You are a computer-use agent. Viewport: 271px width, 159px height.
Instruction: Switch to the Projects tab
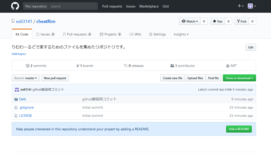point(111,34)
